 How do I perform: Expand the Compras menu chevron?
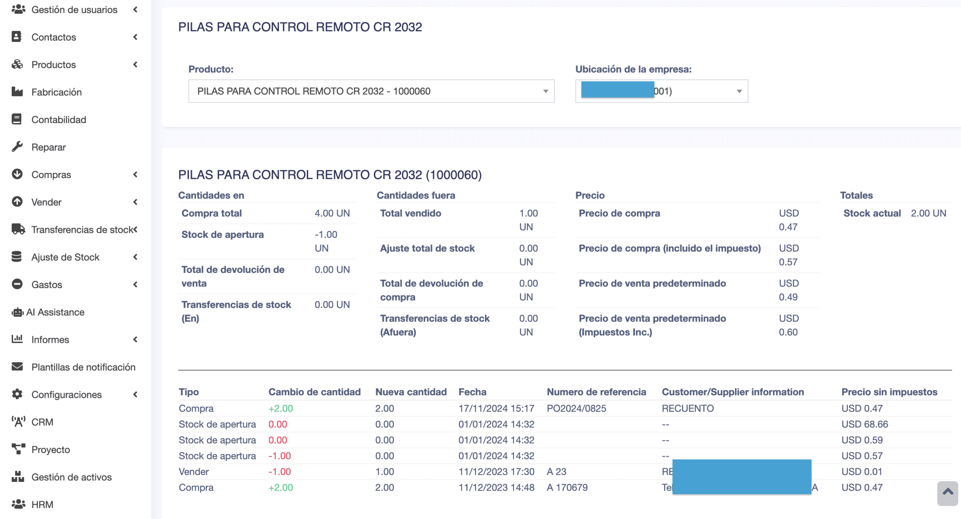pyautogui.click(x=135, y=174)
